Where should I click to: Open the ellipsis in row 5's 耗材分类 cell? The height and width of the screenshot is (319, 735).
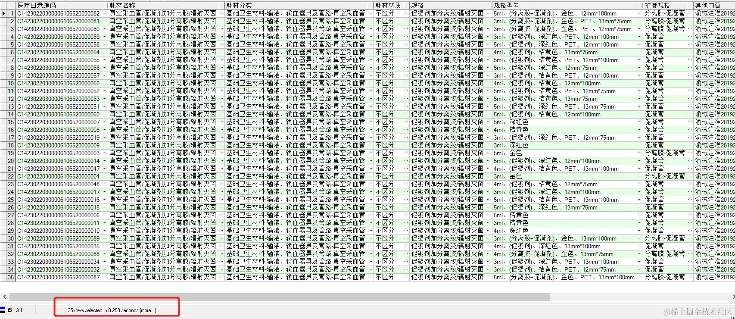click(370, 44)
